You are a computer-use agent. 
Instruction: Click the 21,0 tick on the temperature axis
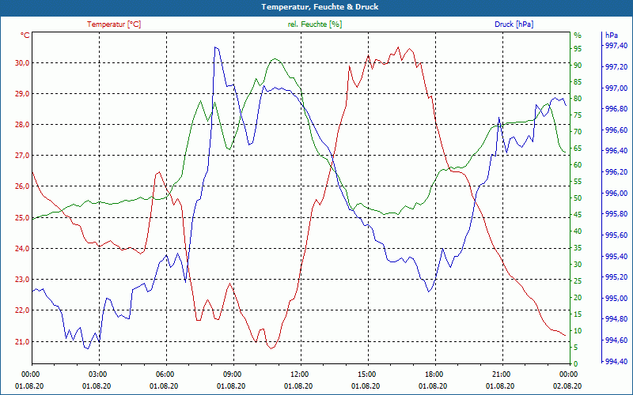coord(23,342)
